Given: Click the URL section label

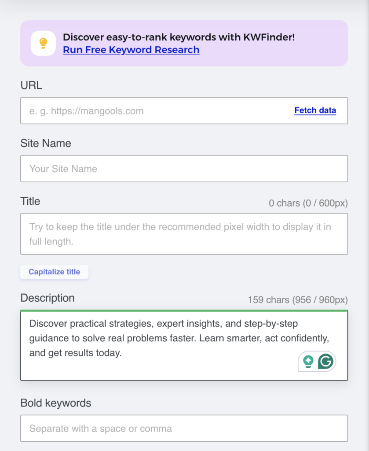Looking at the screenshot, I should tap(31, 85).
